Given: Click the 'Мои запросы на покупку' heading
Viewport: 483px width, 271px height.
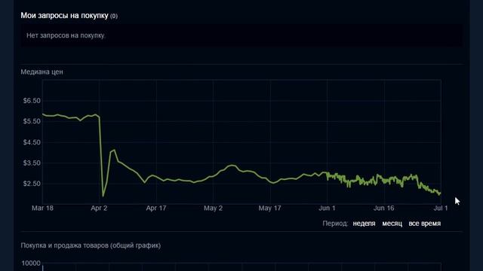Looking at the screenshot, I should tap(64, 15).
